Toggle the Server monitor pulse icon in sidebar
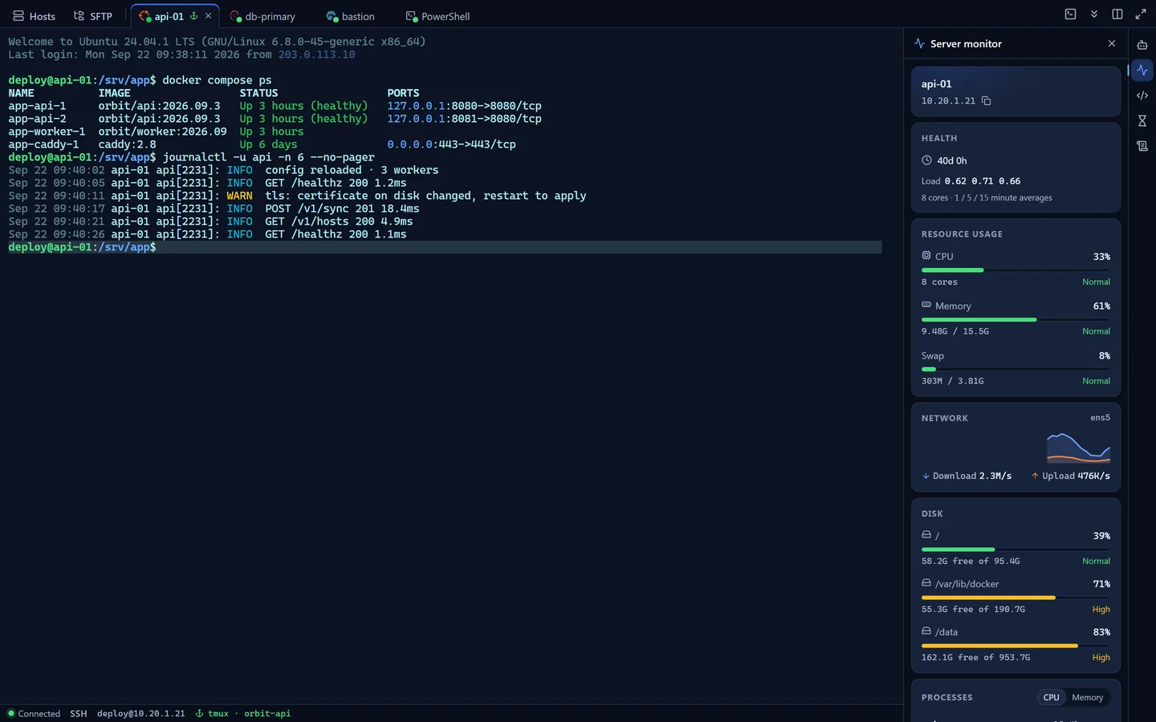 pos(1142,70)
